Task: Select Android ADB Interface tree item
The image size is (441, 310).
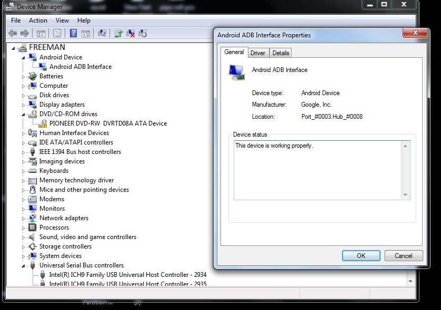Action: pos(81,67)
